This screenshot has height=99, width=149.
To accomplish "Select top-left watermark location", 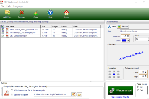I will click(110, 71).
